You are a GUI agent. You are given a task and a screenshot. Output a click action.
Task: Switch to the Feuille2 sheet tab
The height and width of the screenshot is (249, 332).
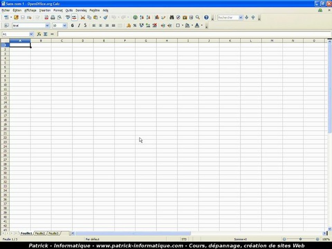pyautogui.click(x=40, y=233)
